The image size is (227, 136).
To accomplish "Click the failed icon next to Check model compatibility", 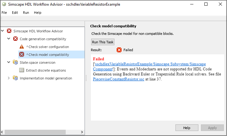I will 22,55.
